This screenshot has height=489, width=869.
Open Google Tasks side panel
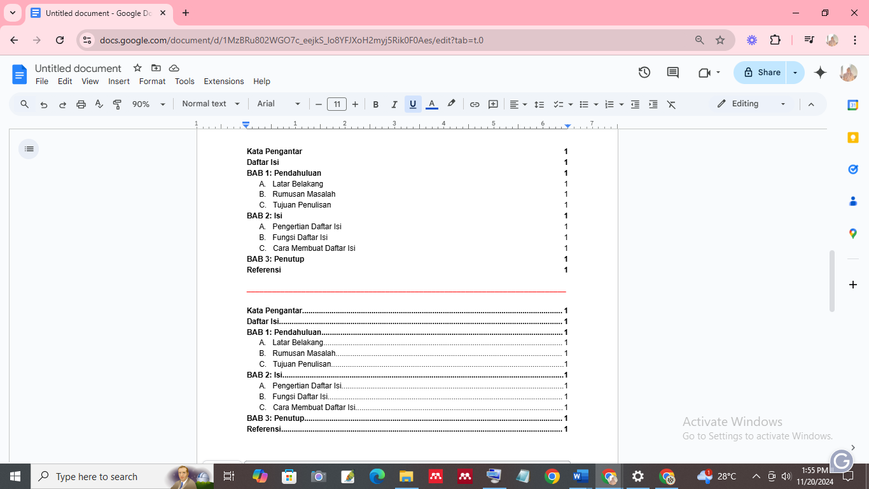point(853,169)
